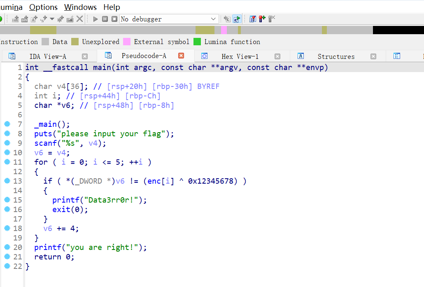Toggle breakpoint dot on line 10
This screenshot has height=287, width=424.
coord(7,152)
